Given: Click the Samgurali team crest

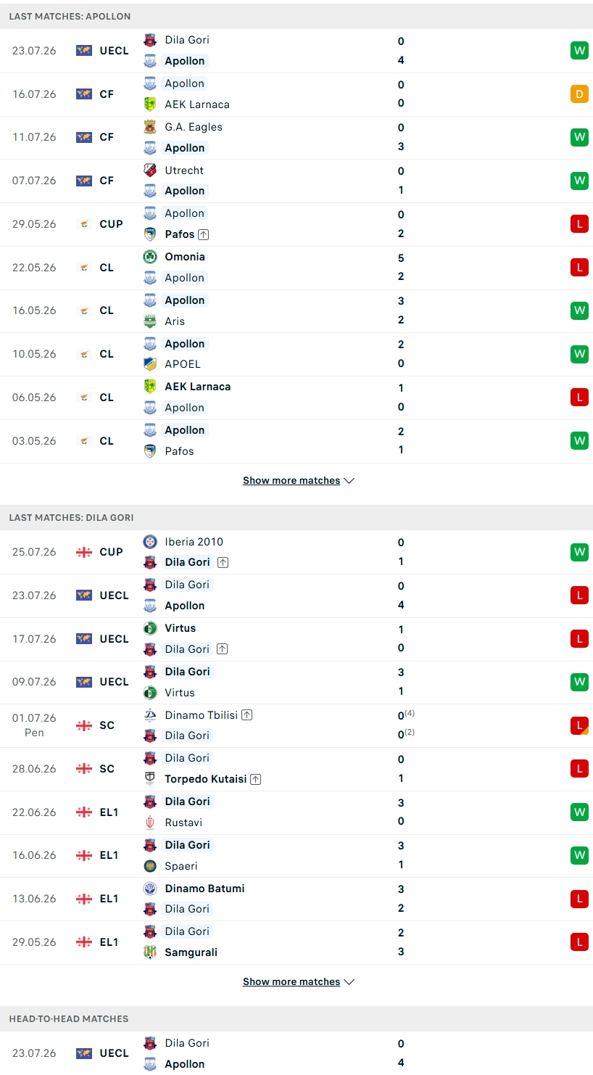Looking at the screenshot, I should [150, 952].
